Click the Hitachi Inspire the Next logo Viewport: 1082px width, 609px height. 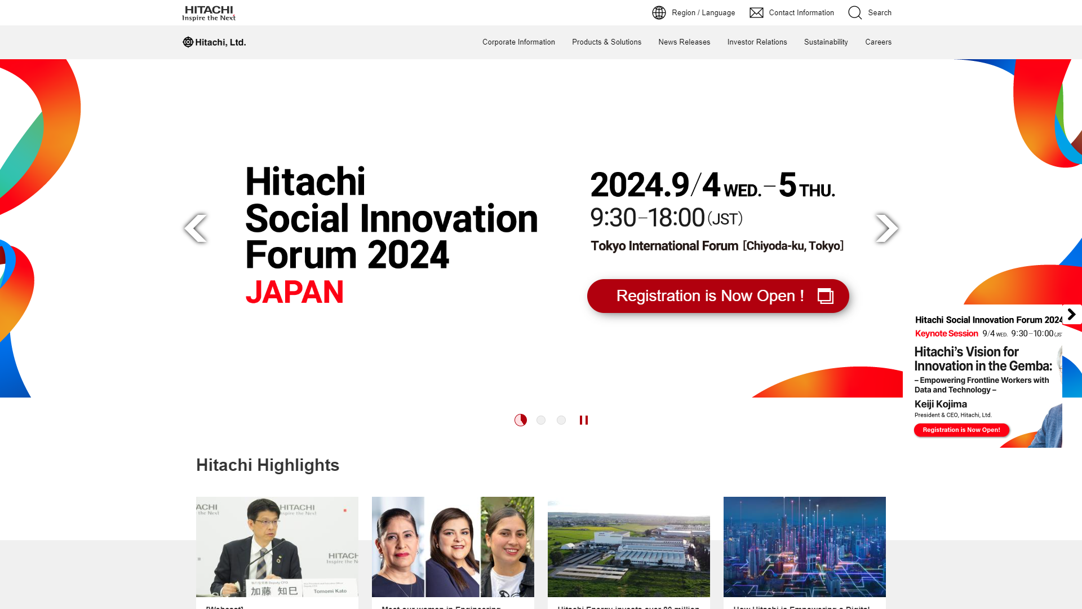pyautogui.click(x=209, y=12)
